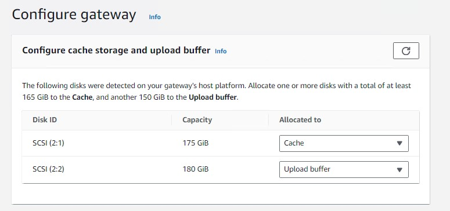Click the Configure cache storage and upload buffer heading
The height and width of the screenshot is (211, 450).
(x=116, y=50)
